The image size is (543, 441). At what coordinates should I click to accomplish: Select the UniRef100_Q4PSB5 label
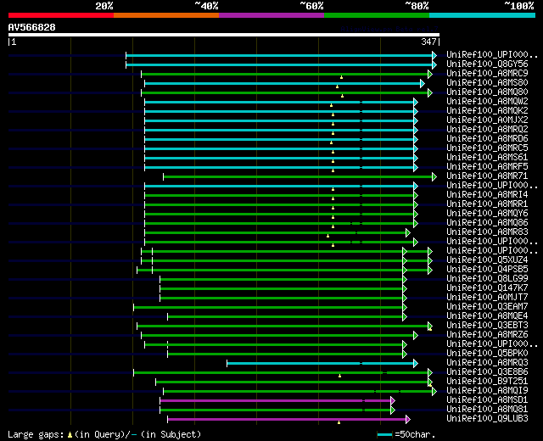click(x=487, y=270)
